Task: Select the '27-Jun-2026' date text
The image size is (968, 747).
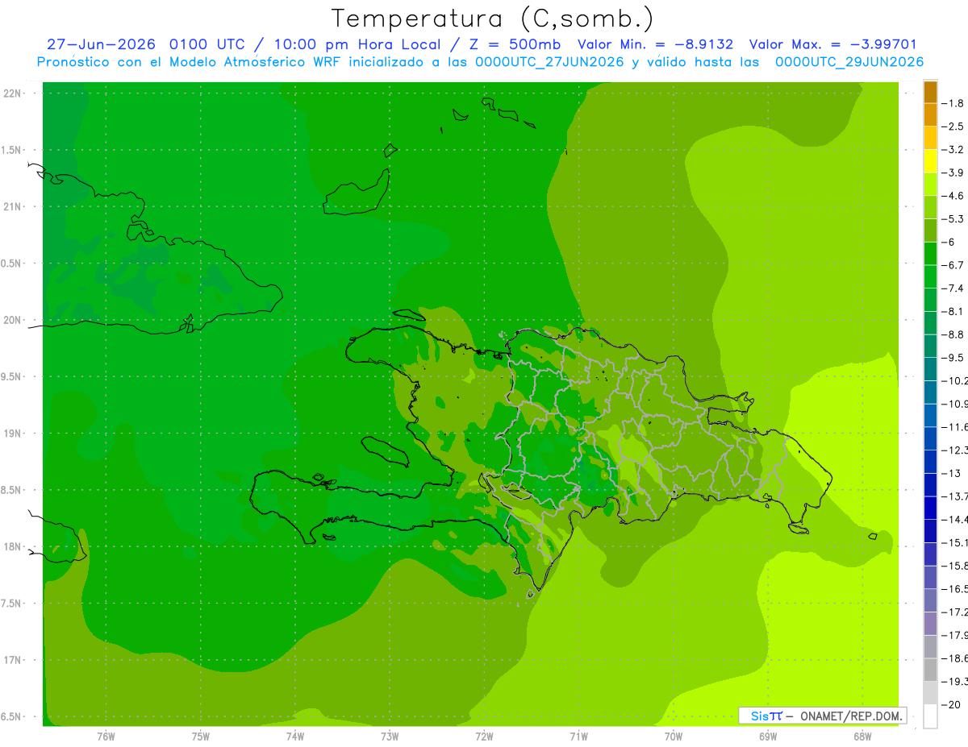Action: click(x=101, y=44)
